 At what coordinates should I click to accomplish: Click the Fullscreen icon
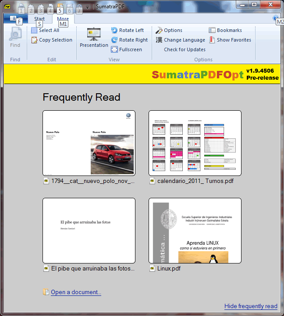114,49
